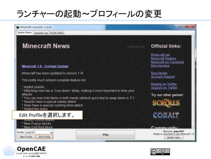211x159 pixels.
Task: Click the 'Added the elytra' line
Action: pyautogui.click(x=35, y=109)
